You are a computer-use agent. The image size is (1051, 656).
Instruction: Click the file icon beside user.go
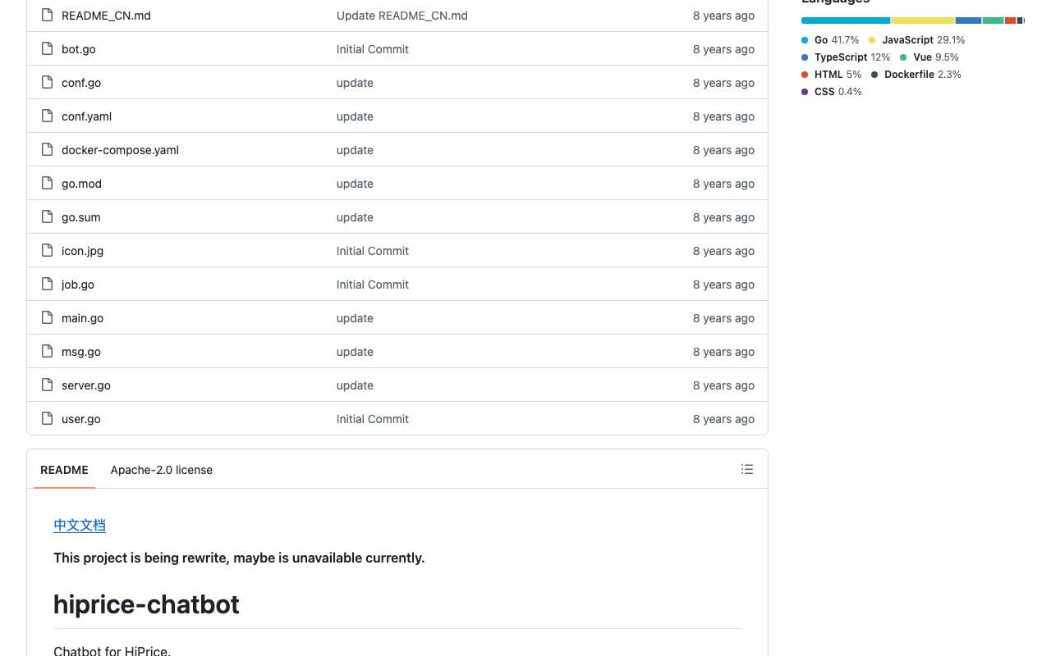pos(48,418)
